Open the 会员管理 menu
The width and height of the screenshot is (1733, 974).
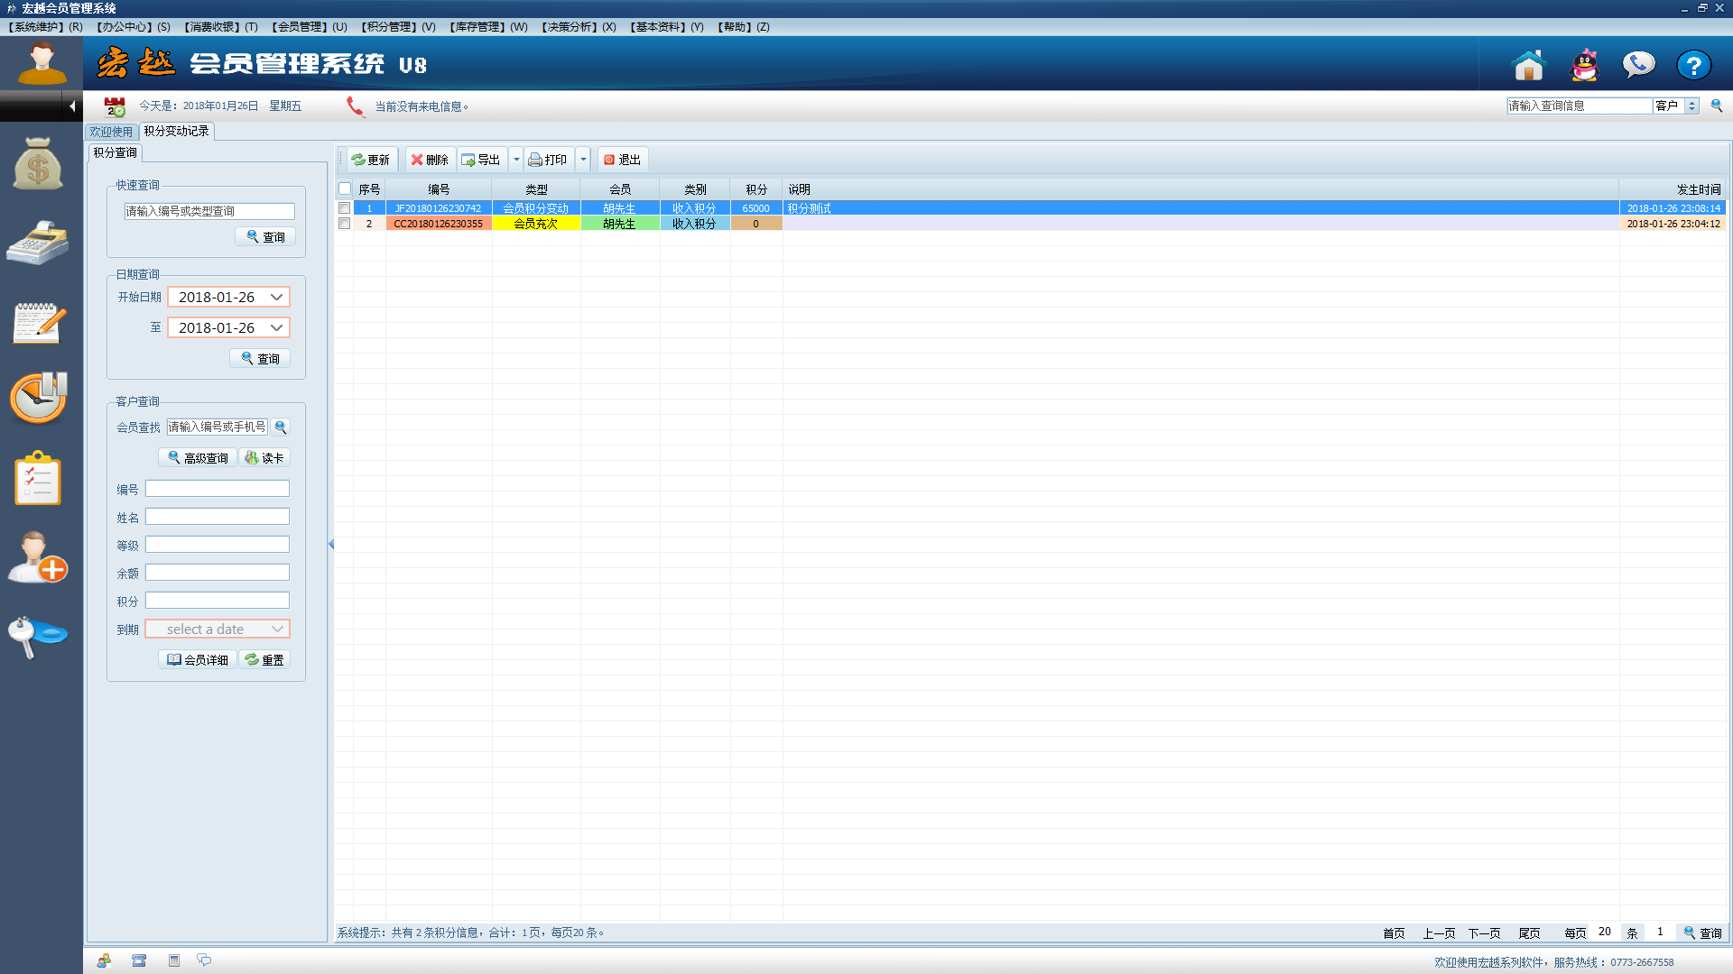[x=309, y=27]
